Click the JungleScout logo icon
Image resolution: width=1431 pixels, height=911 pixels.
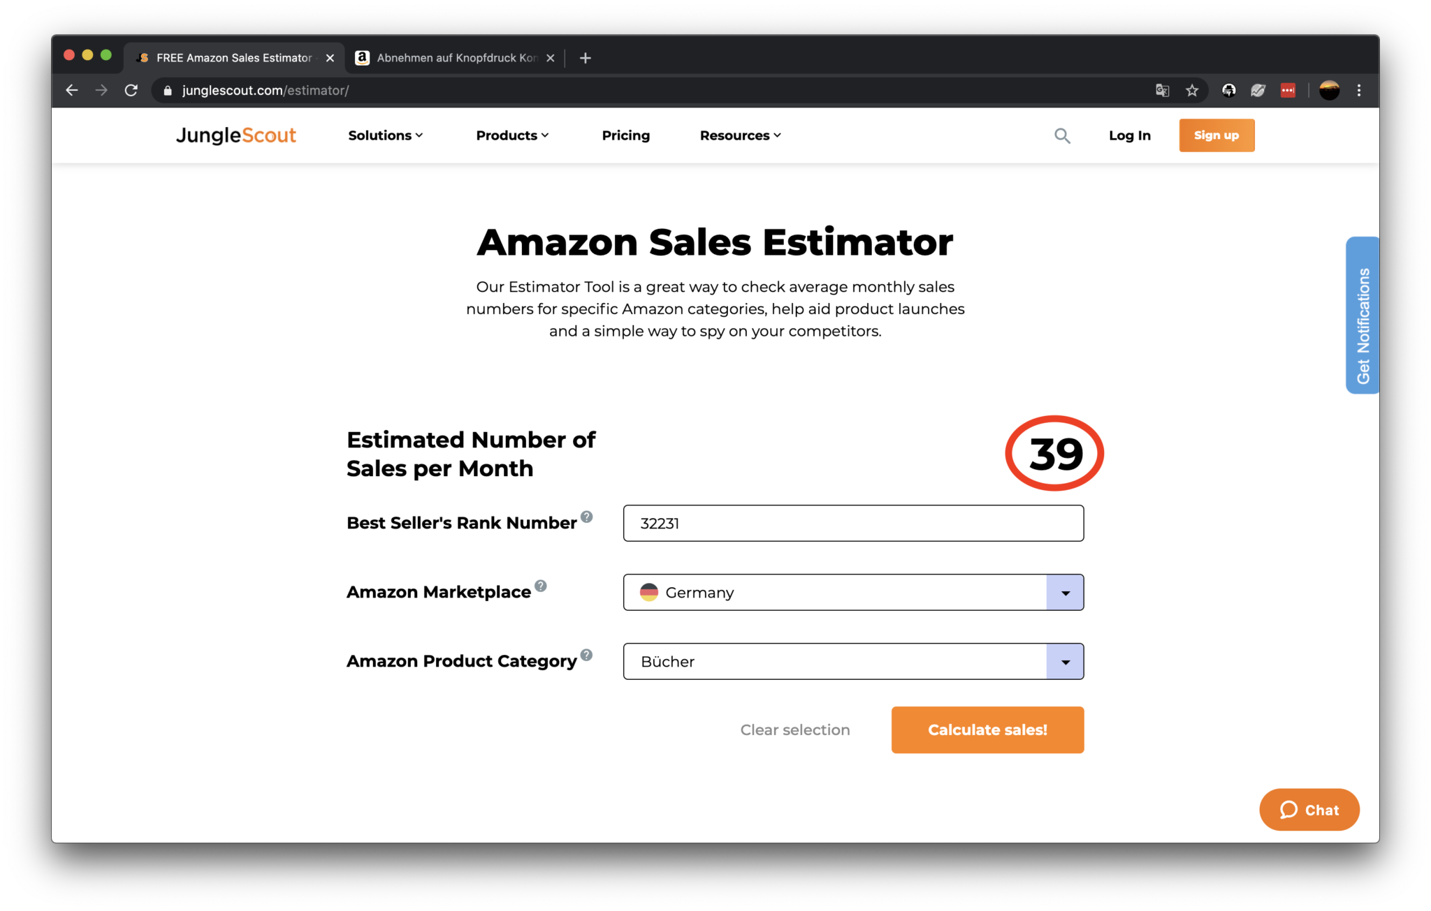click(233, 135)
